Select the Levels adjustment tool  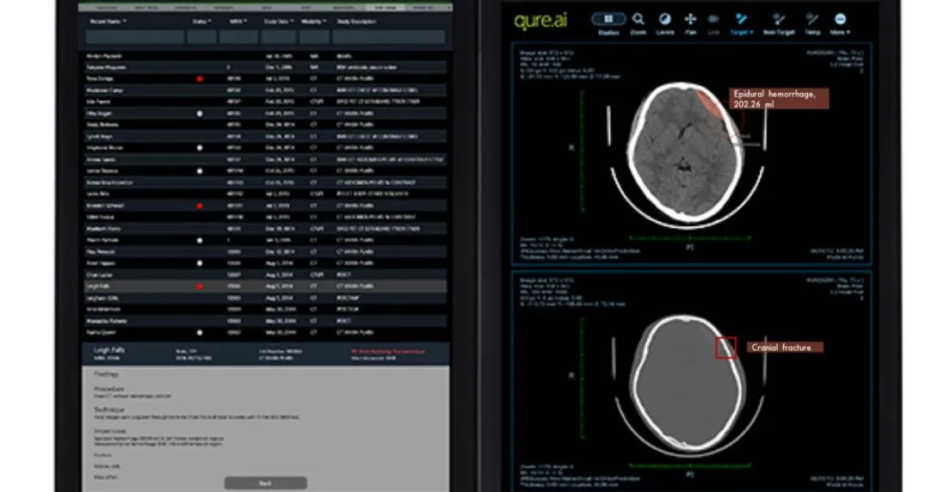pos(664,19)
